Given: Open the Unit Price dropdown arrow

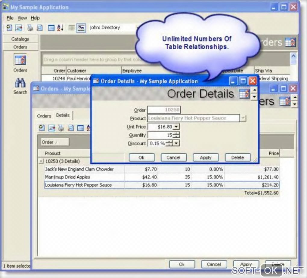Looking at the screenshot, I should point(176,127).
